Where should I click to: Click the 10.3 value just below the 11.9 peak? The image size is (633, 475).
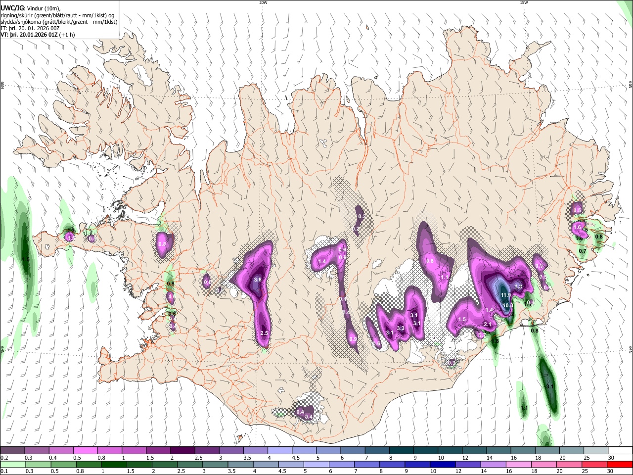(508, 306)
